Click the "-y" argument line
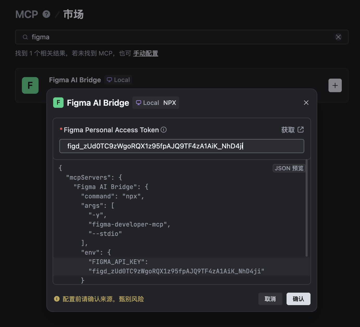The image size is (360, 327). click(x=98, y=215)
